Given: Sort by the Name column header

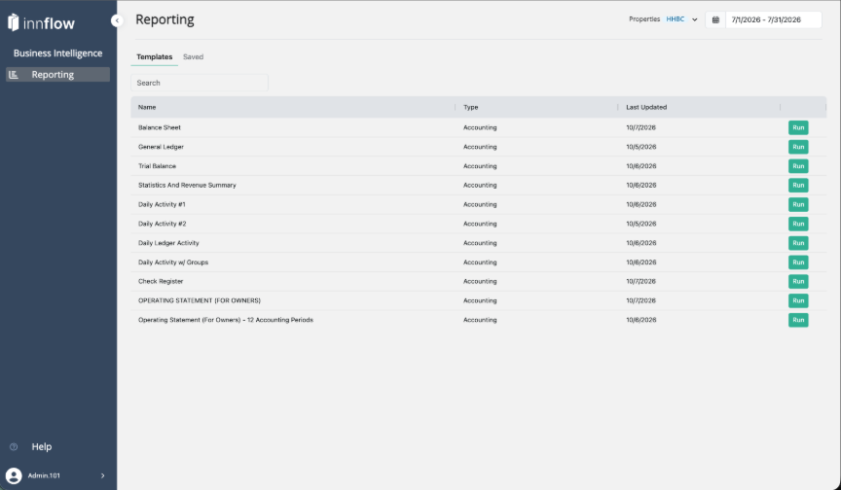Looking at the screenshot, I should point(147,107).
